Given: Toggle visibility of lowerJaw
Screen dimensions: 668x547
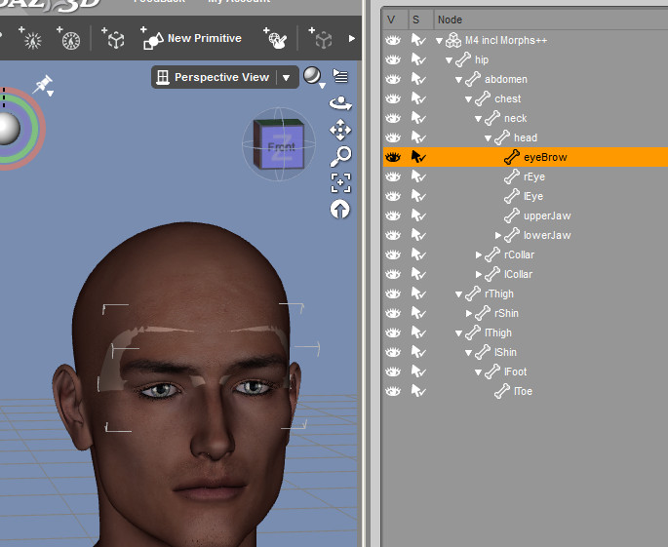Looking at the screenshot, I should click(x=393, y=236).
